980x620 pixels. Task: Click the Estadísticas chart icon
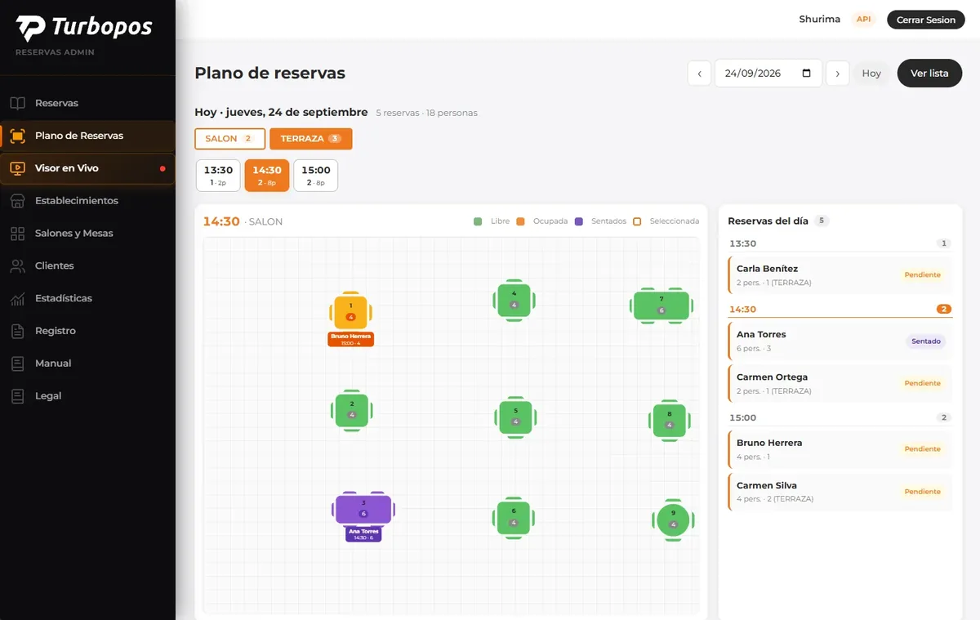click(x=18, y=299)
